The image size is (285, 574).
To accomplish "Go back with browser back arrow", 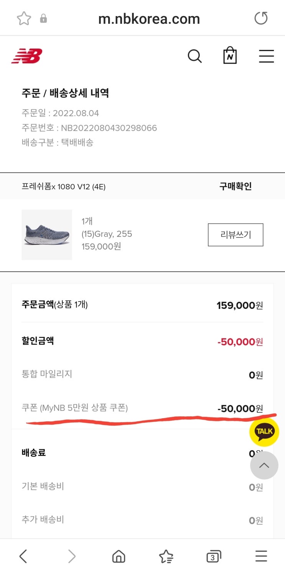I will 23,556.
